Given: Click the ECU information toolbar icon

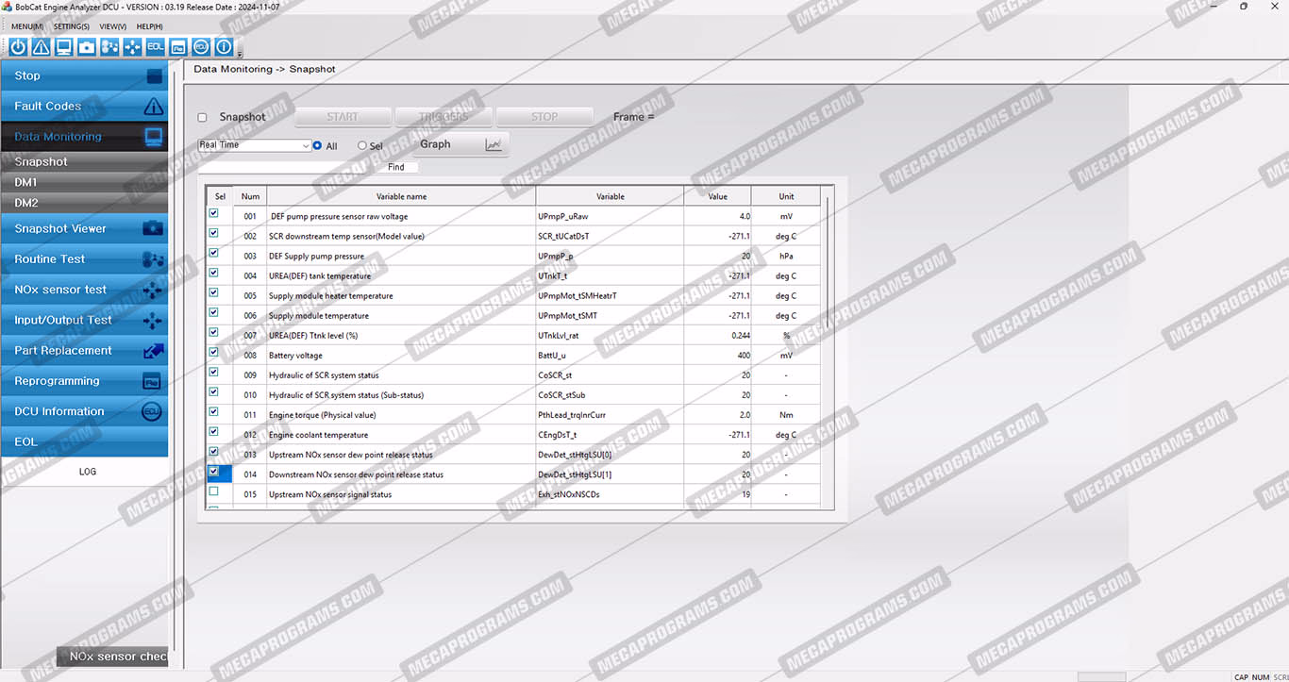Looking at the screenshot, I should 201,46.
